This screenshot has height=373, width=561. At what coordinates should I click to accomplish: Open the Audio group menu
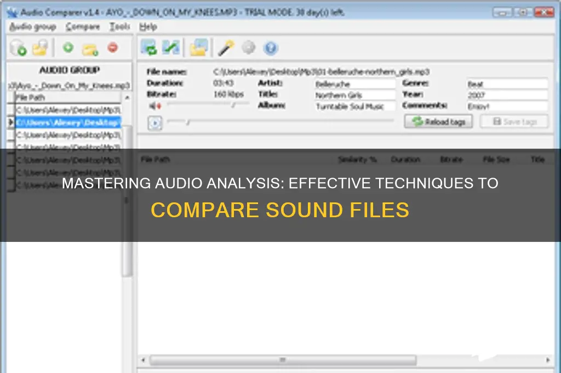point(32,26)
